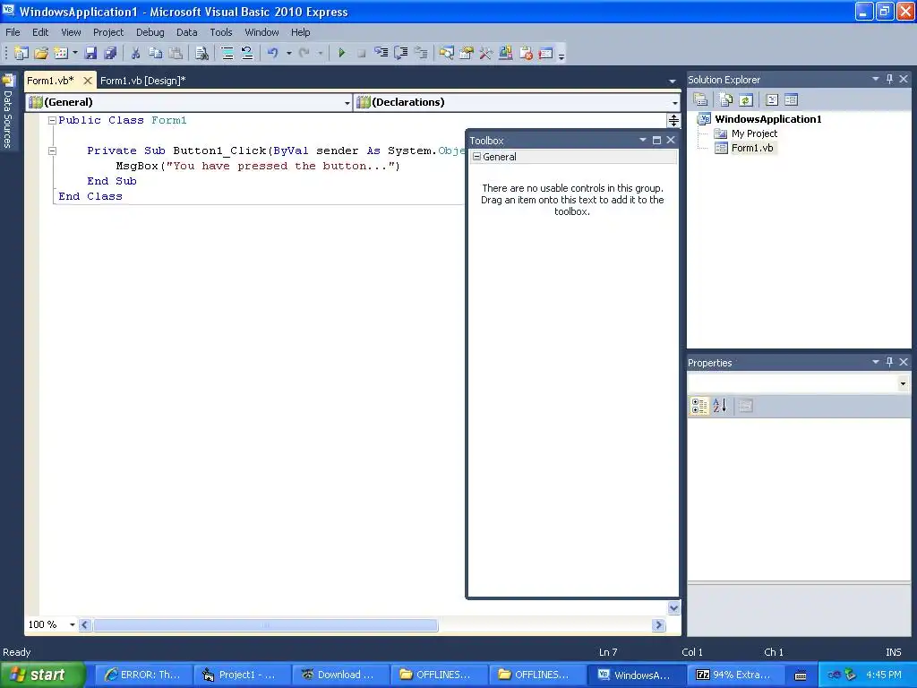The height and width of the screenshot is (688, 917).
Task: Refresh the Solution Explorer tree
Action: [745, 99]
